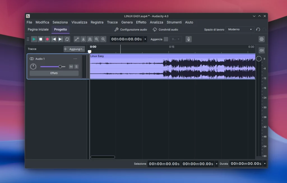Click the Durata time field
The width and height of the screenshot is (287, 183).
(246, 164)
